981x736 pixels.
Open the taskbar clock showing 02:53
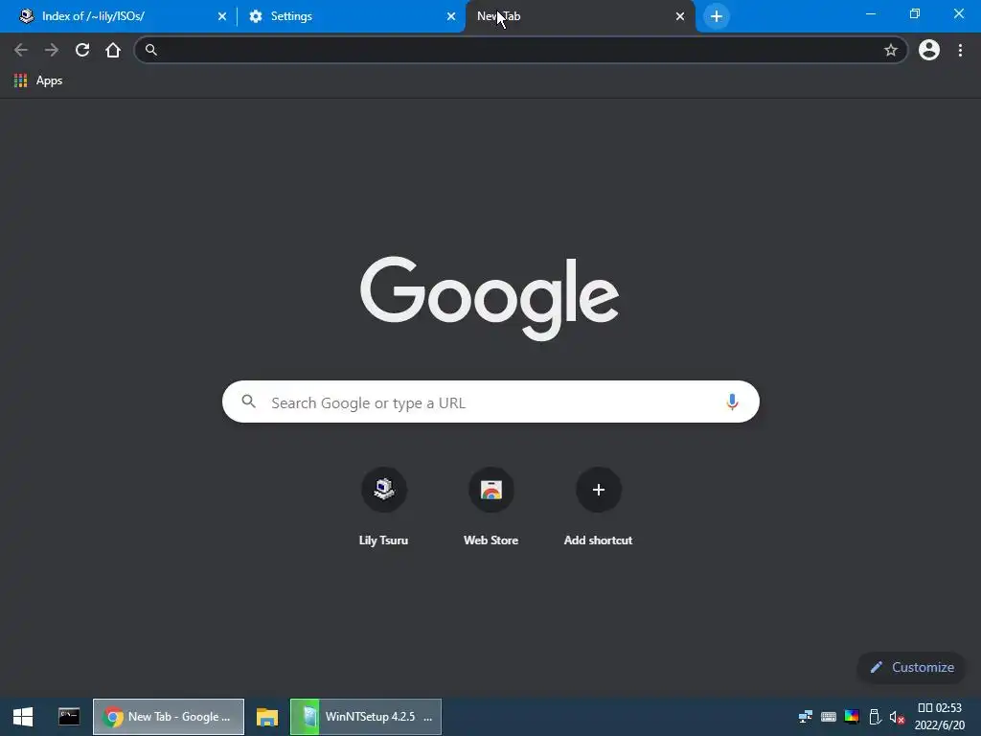pyautogui.click(x=940, y=717)
